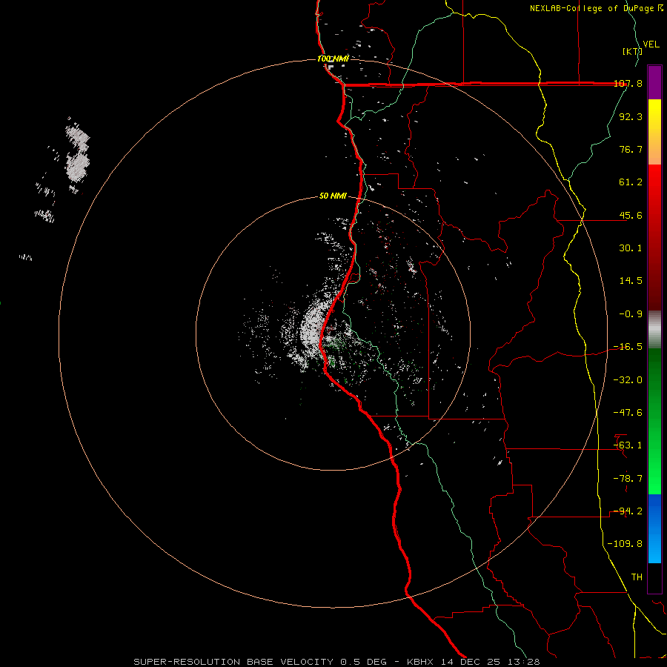
Task: Click the 61.2 velocity scale value
Action: pos(631,182)
